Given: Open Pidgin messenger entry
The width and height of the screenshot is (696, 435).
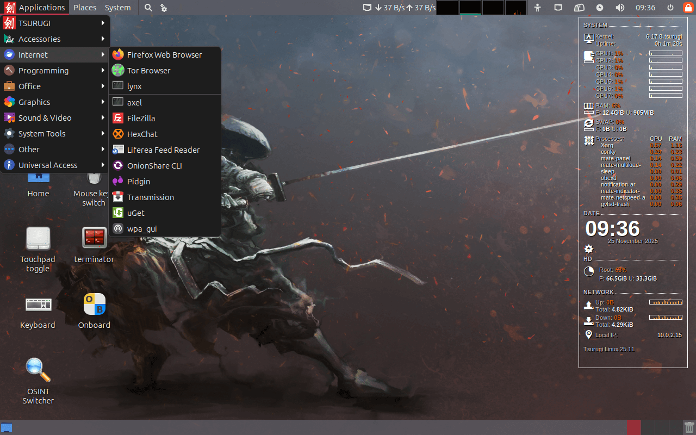Looking at the screenshot, I should tap(138, 182).
